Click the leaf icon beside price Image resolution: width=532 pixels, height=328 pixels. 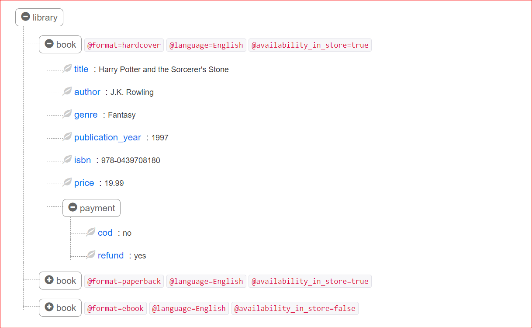[67, 182]
